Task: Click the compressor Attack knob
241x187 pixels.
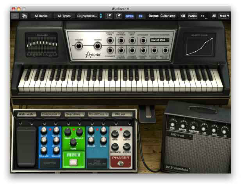Action: pos(56,140)
